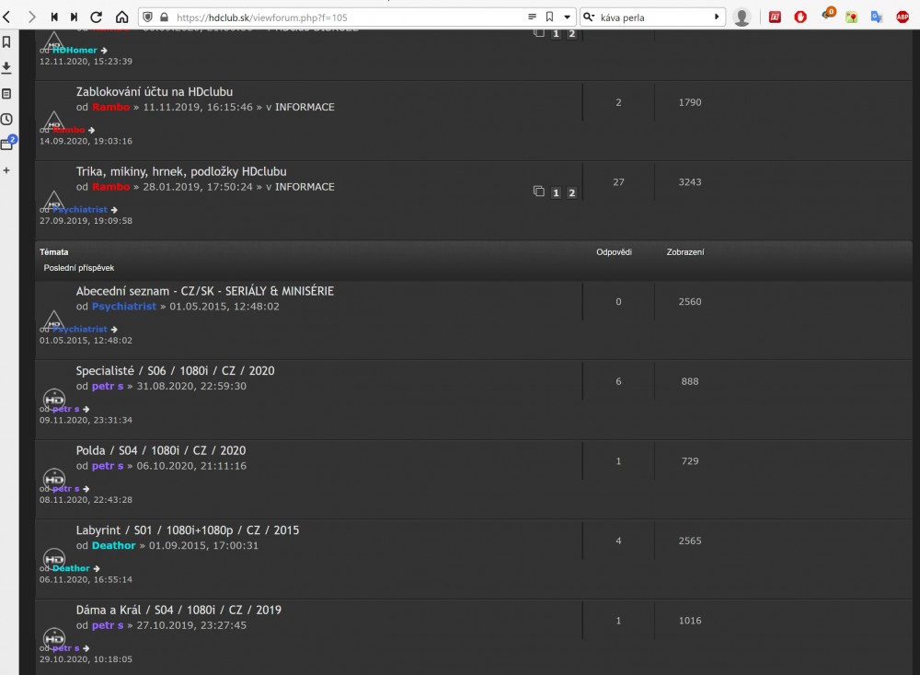Open topic Labyrint / S01 / 1080i+1080p
The image size is (920, 675).
point(187,530)
